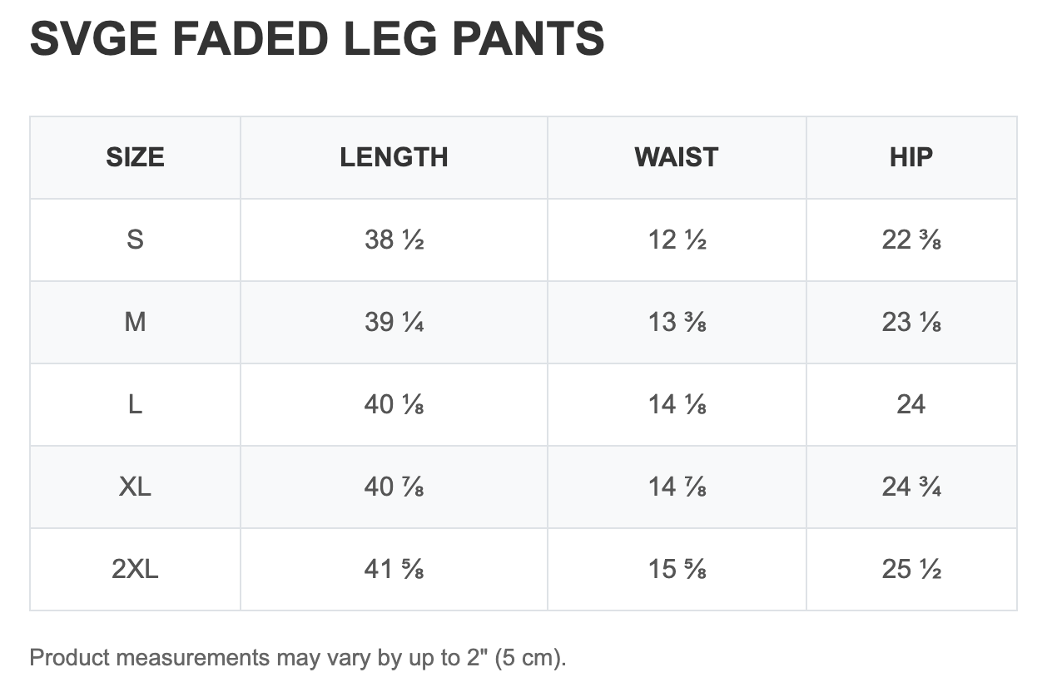This screenshot has width=1042, height=692.
Task: Select the 13 ⅜ waist value
Action: pyautogui.click(x=677, y=322)
